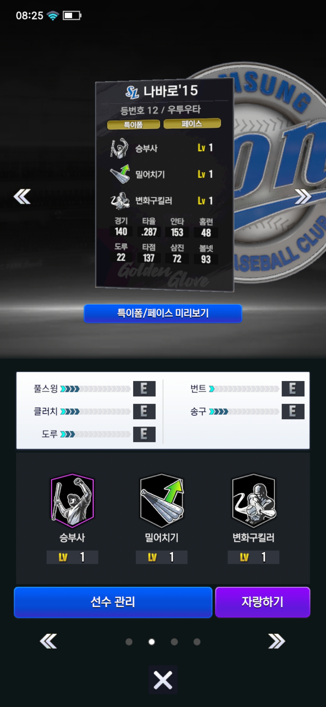Open the 페이스 tag on card

(192, 124)
